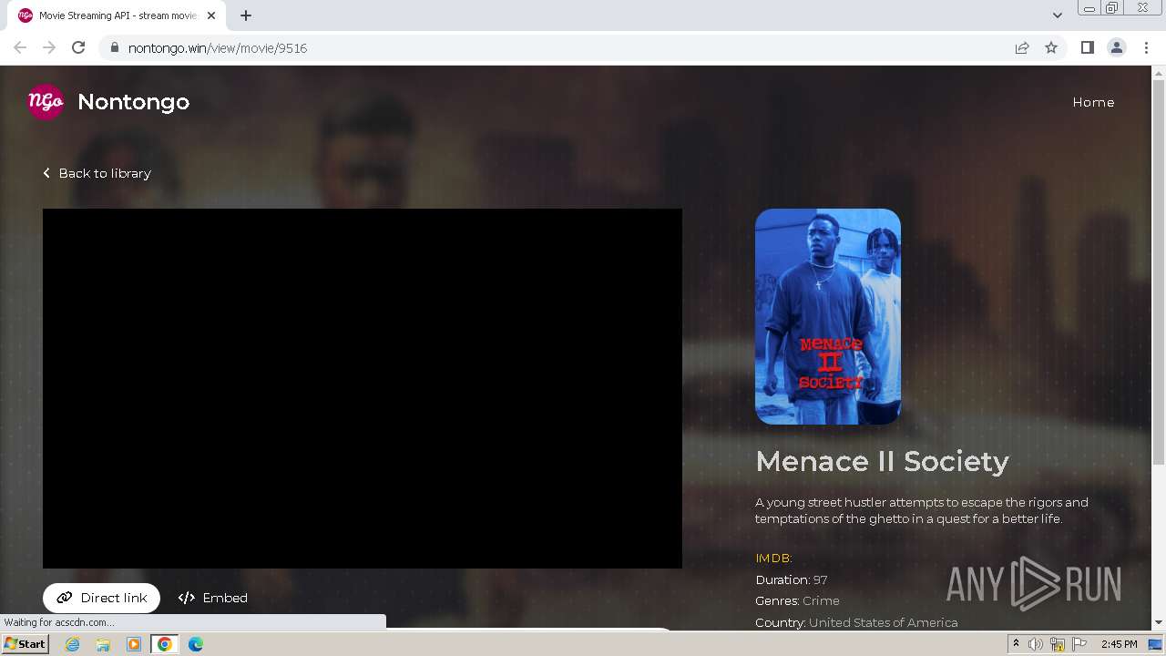This screenshot has height=656, width=1166.
Task: Share this page via the share icon
Action: 1022,47
